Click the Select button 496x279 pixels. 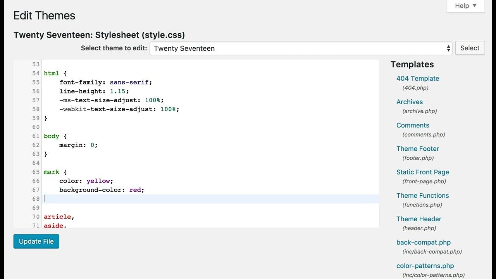[470, 48]
